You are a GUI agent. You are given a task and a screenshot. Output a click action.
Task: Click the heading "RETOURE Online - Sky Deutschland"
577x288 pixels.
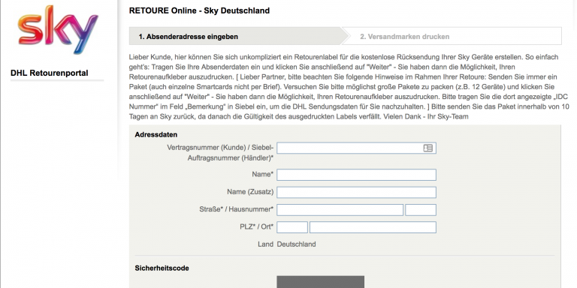coord(199,10)
